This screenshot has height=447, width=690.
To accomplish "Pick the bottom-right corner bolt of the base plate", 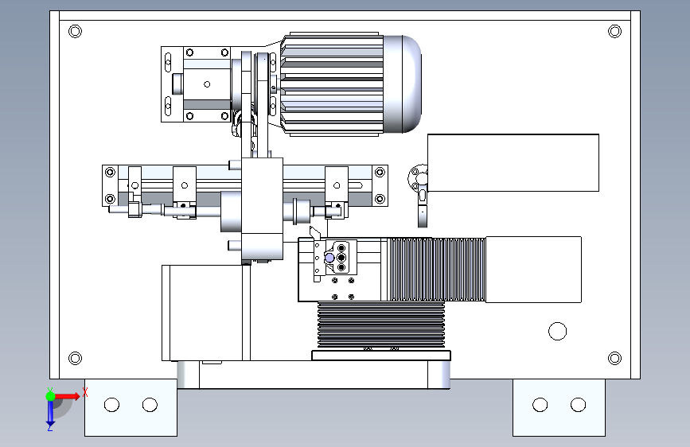I will pos(614,358).
